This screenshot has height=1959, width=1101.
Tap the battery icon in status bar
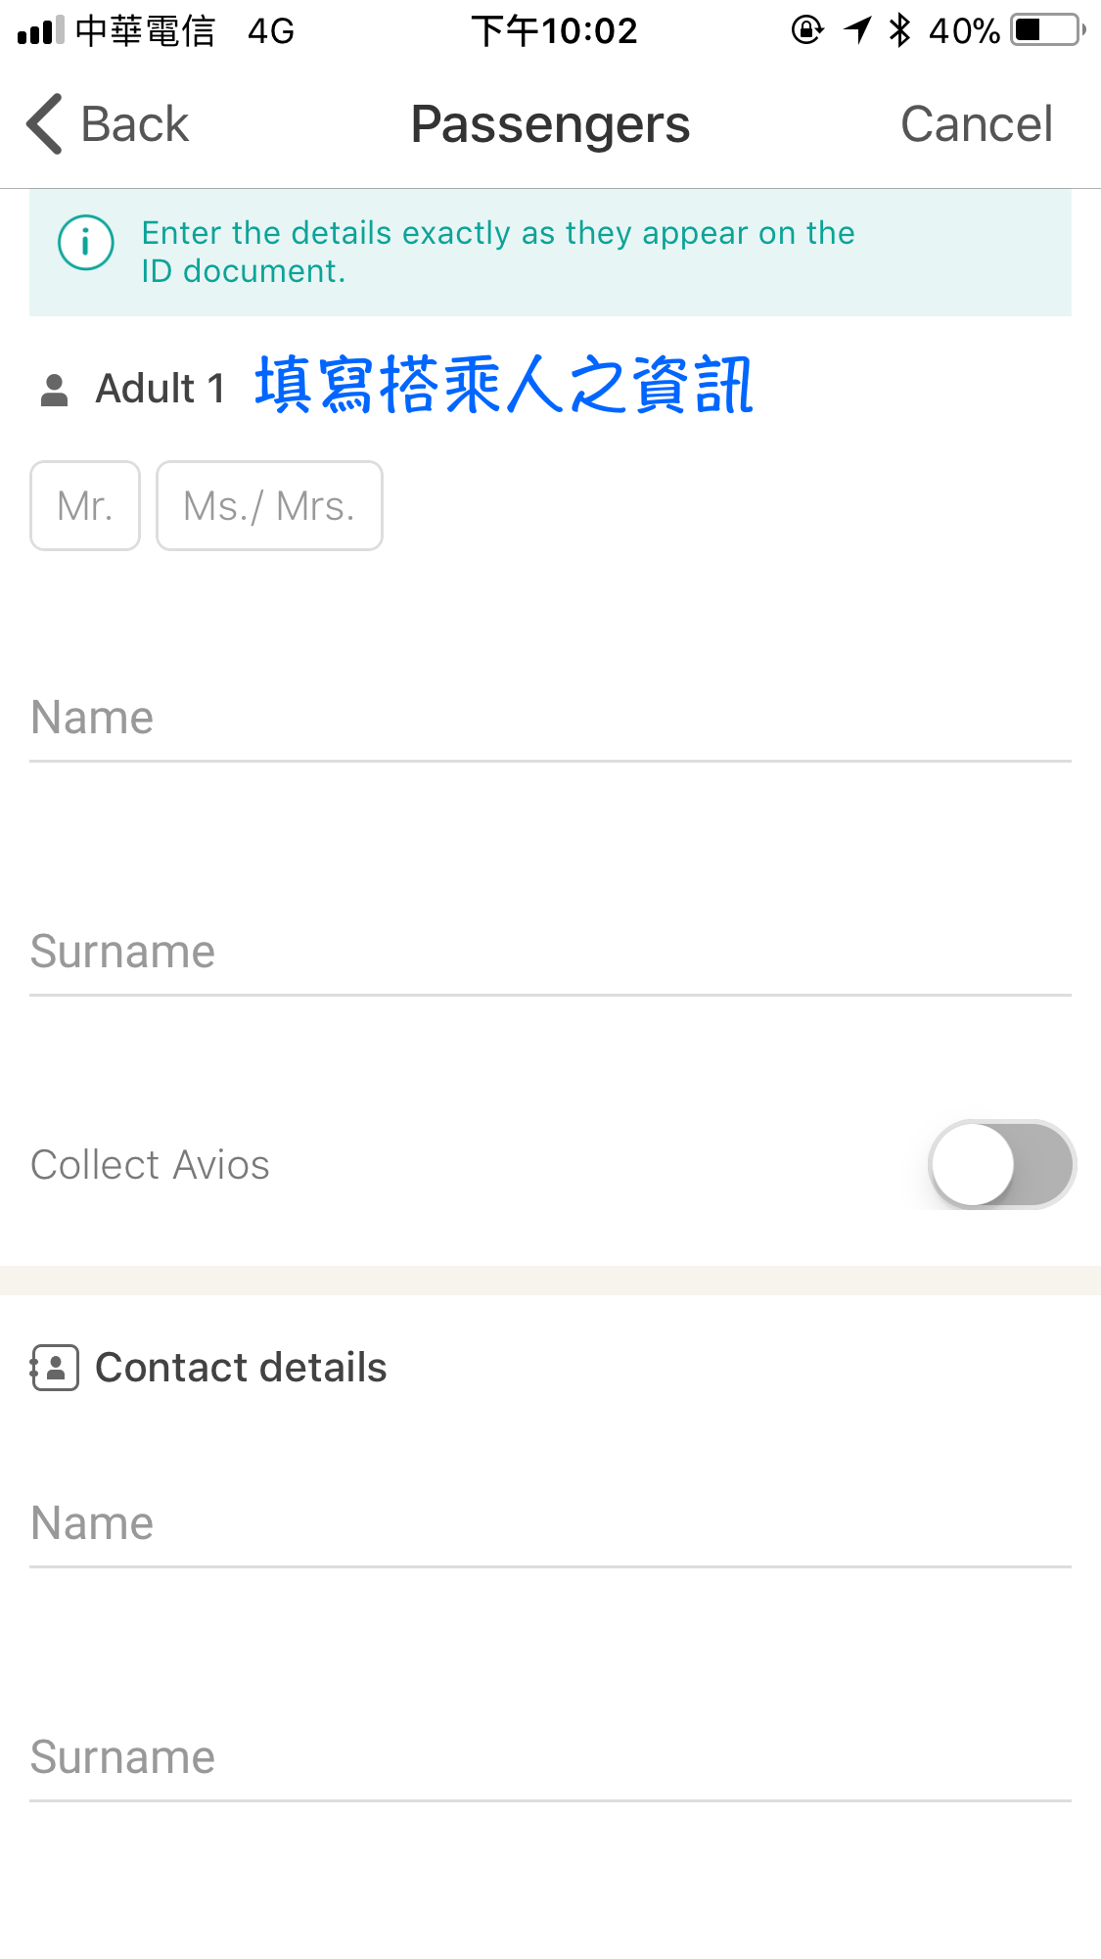pyautogui.click(x=1048, y=30)
